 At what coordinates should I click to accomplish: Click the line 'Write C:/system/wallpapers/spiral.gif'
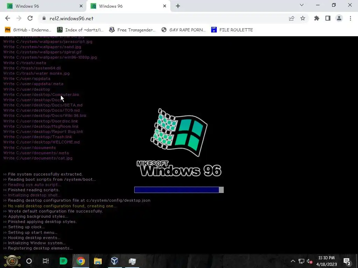(x=42, y=52)
